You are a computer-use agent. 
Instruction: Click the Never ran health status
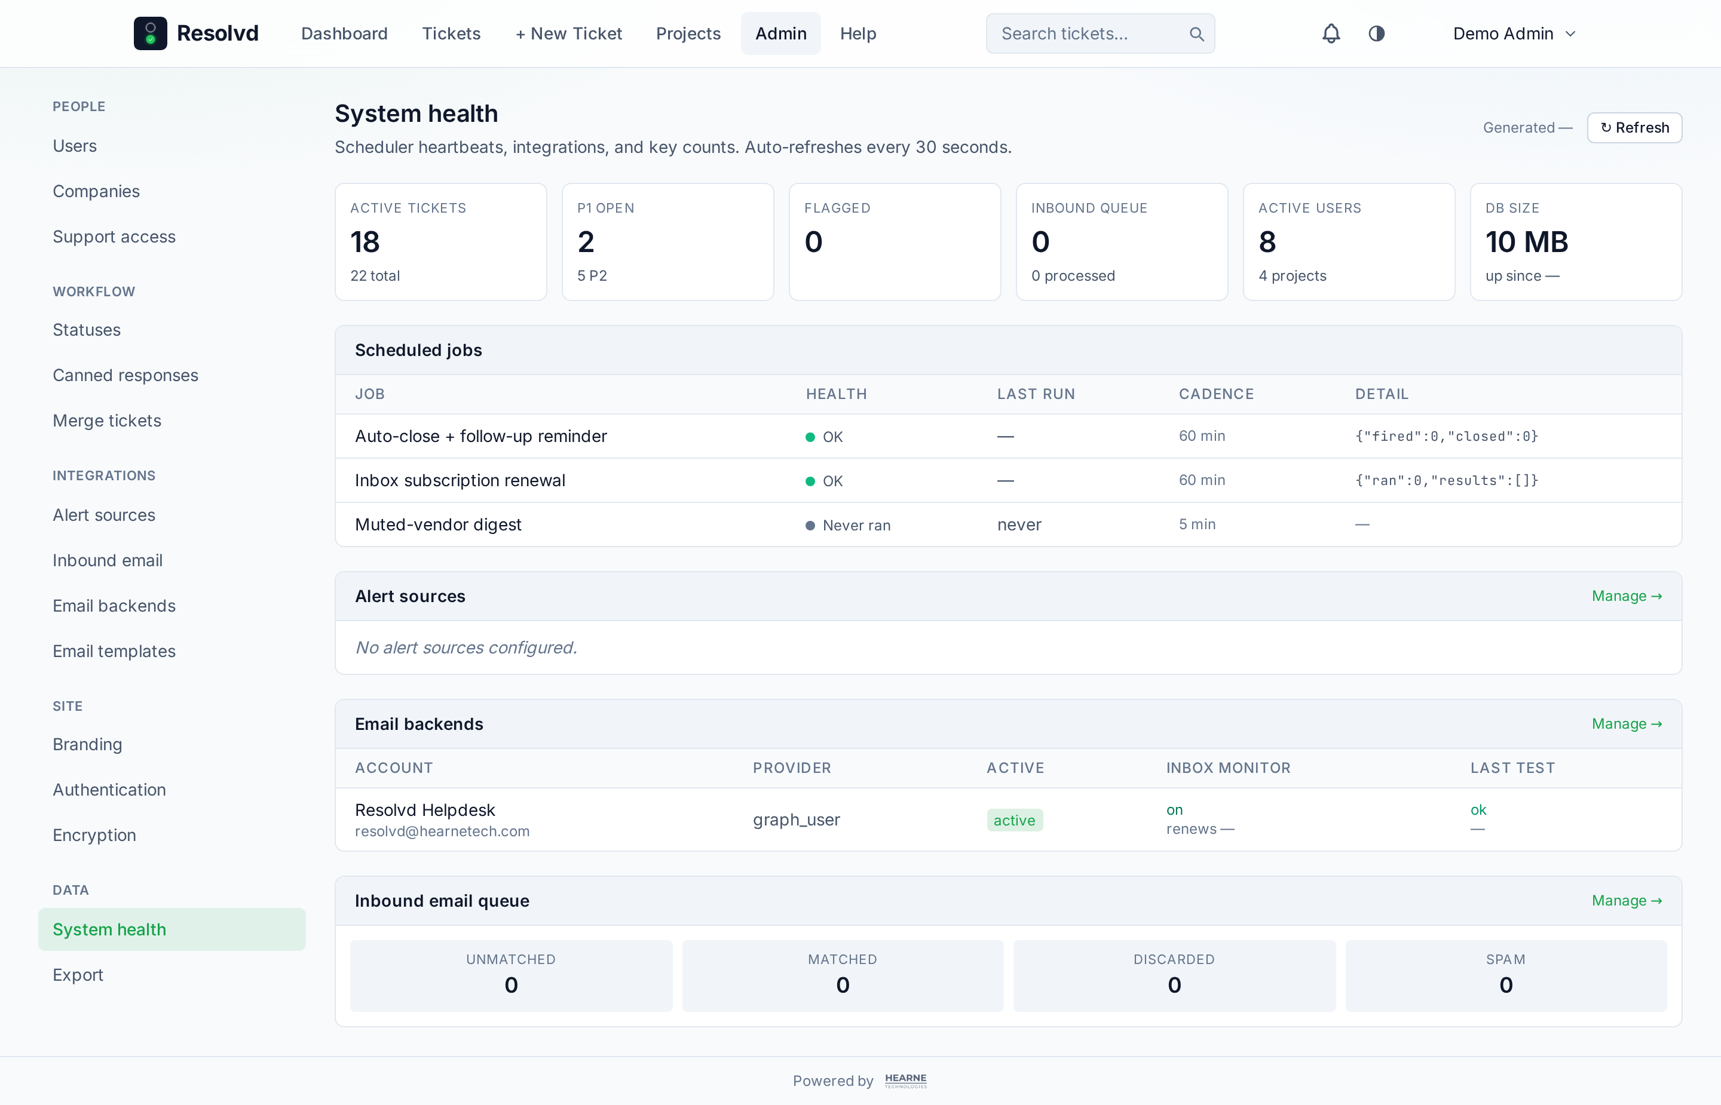tap(847, 525)
